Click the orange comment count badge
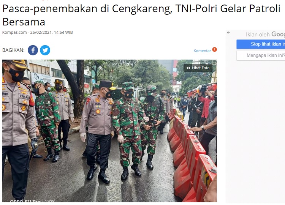Viewport: 285px width, 205px height. [214, 49]
